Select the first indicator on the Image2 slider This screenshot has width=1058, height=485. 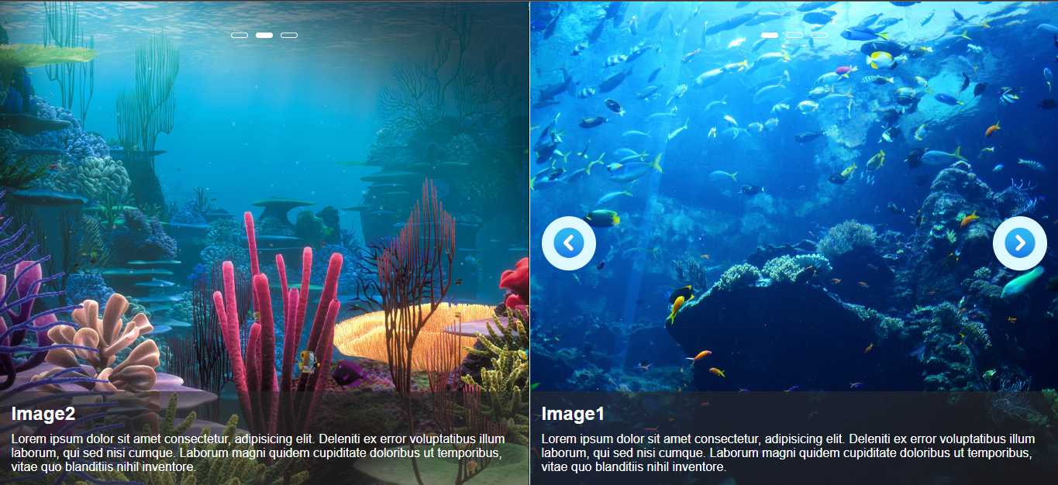coord(240,35)
